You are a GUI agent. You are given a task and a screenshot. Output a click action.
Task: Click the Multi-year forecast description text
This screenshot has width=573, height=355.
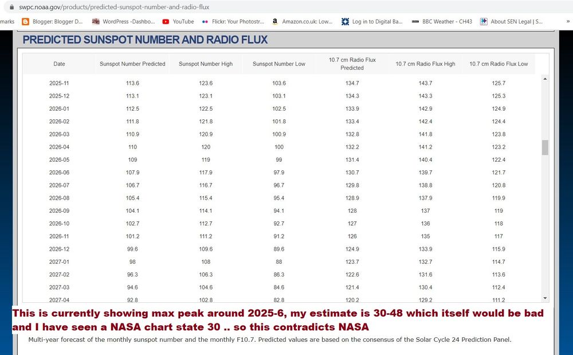click(270, 340)
